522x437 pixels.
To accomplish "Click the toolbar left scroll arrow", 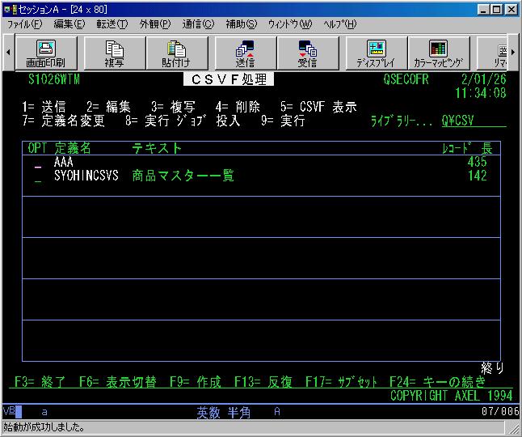I will [x=8, y=53].
